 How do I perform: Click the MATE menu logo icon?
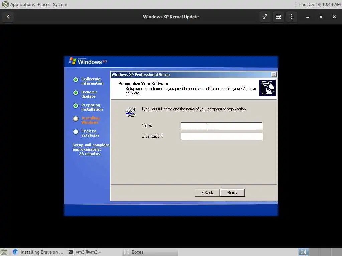pos(5,4)
